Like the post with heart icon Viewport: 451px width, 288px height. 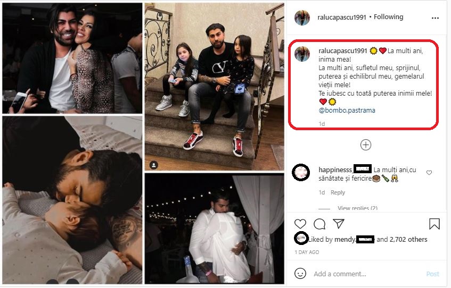(300, 224)
